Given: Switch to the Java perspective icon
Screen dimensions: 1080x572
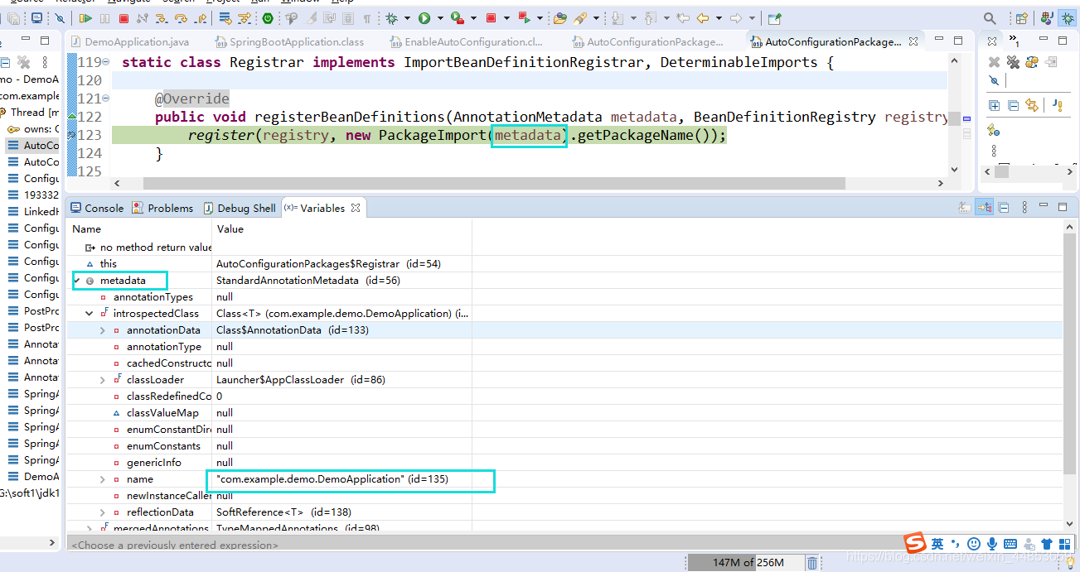Looking at the screenshot, I should (1047, 18).
